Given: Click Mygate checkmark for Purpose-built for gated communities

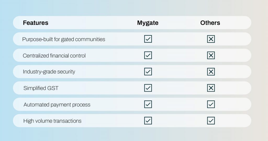Looking at the screenshot, I should (148, 39).
